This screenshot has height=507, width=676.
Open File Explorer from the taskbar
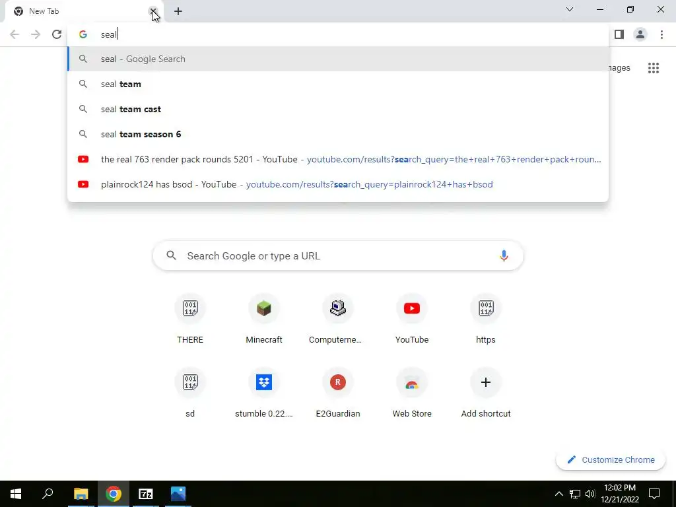pos(81,494)
